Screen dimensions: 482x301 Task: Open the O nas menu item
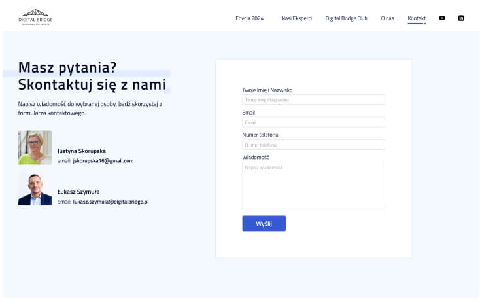387,18
